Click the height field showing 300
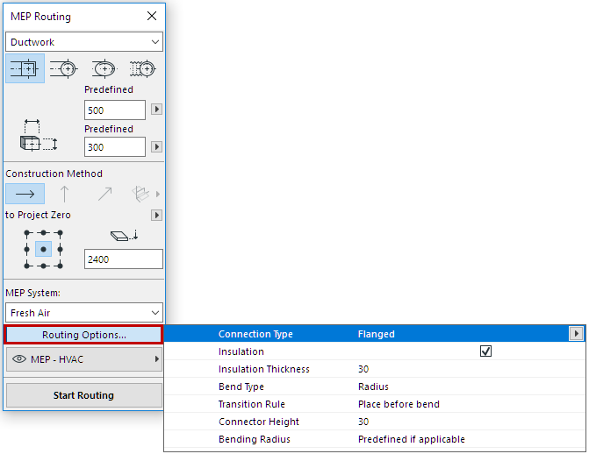The height and width of the screenshot is (454, 589). click(115, 146)
